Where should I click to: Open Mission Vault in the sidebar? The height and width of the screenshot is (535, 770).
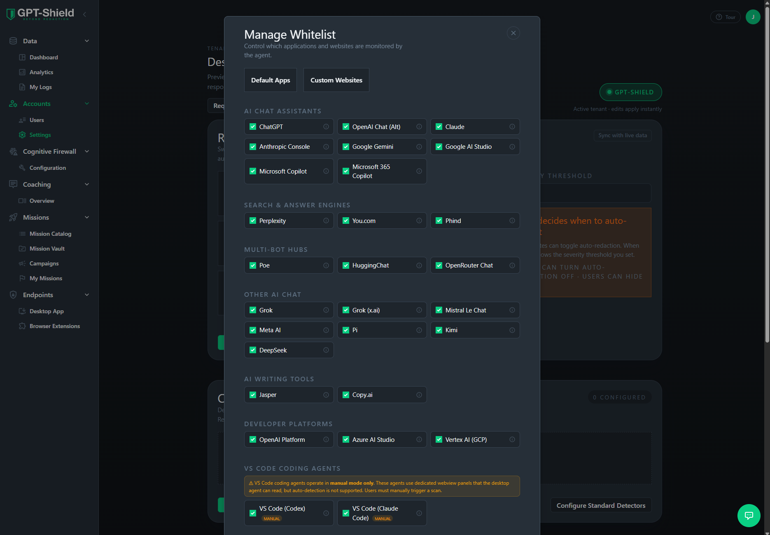pos(47,249)
